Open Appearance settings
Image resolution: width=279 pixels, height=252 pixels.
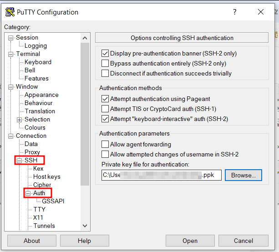[41, 95]
